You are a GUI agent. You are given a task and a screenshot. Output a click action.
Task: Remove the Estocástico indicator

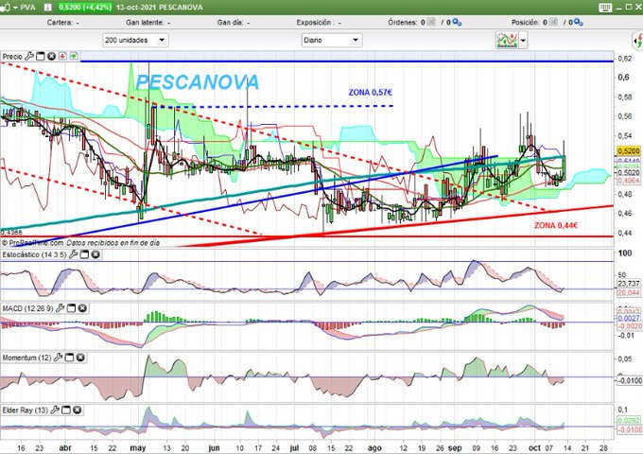click(x=96, y=254)
